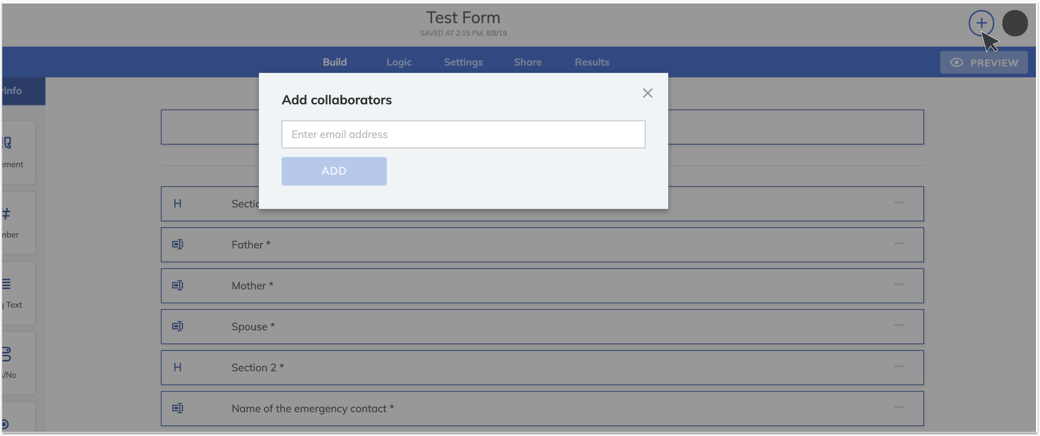1040x436 pixels.
Task: Open three-dot menu for Father row
Action: pos(899,243)
